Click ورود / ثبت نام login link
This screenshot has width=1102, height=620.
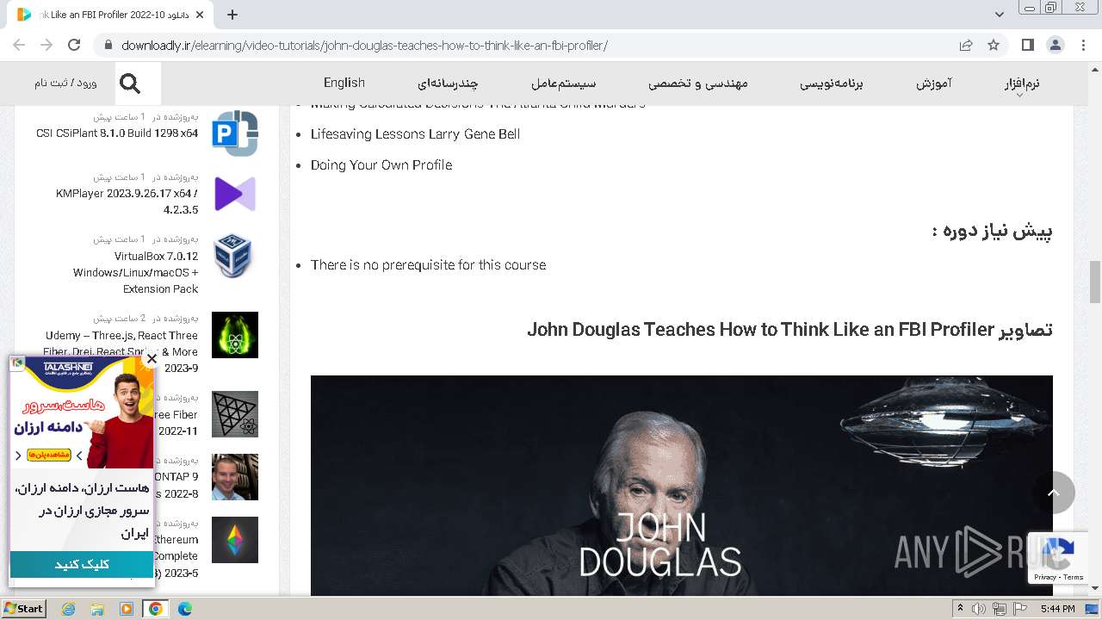tap(65, 83)
